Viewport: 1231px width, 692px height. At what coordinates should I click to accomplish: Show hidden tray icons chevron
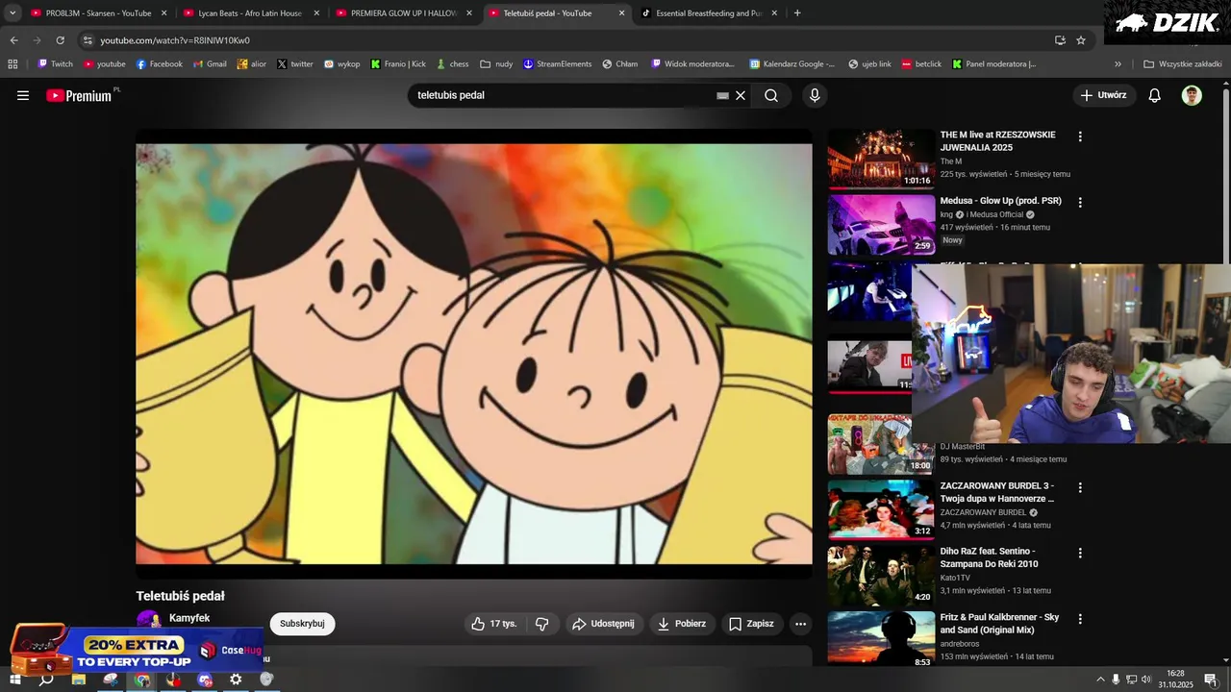coord(1100,680)
